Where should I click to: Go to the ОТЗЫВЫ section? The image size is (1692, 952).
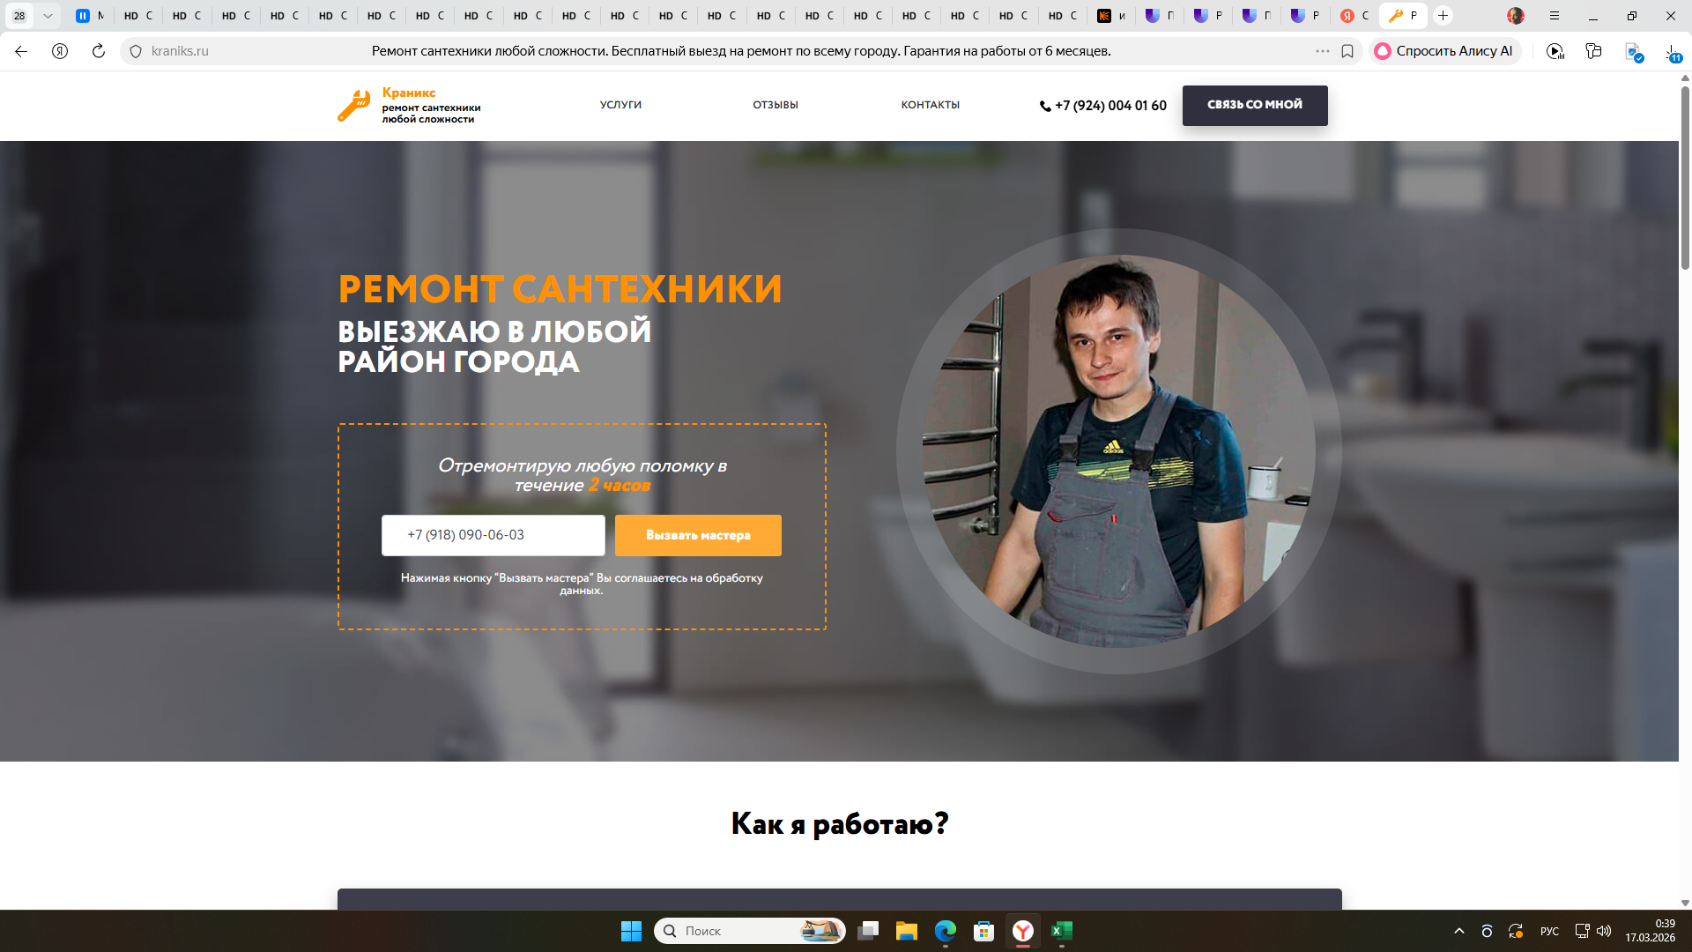click(x=775, y=105)
